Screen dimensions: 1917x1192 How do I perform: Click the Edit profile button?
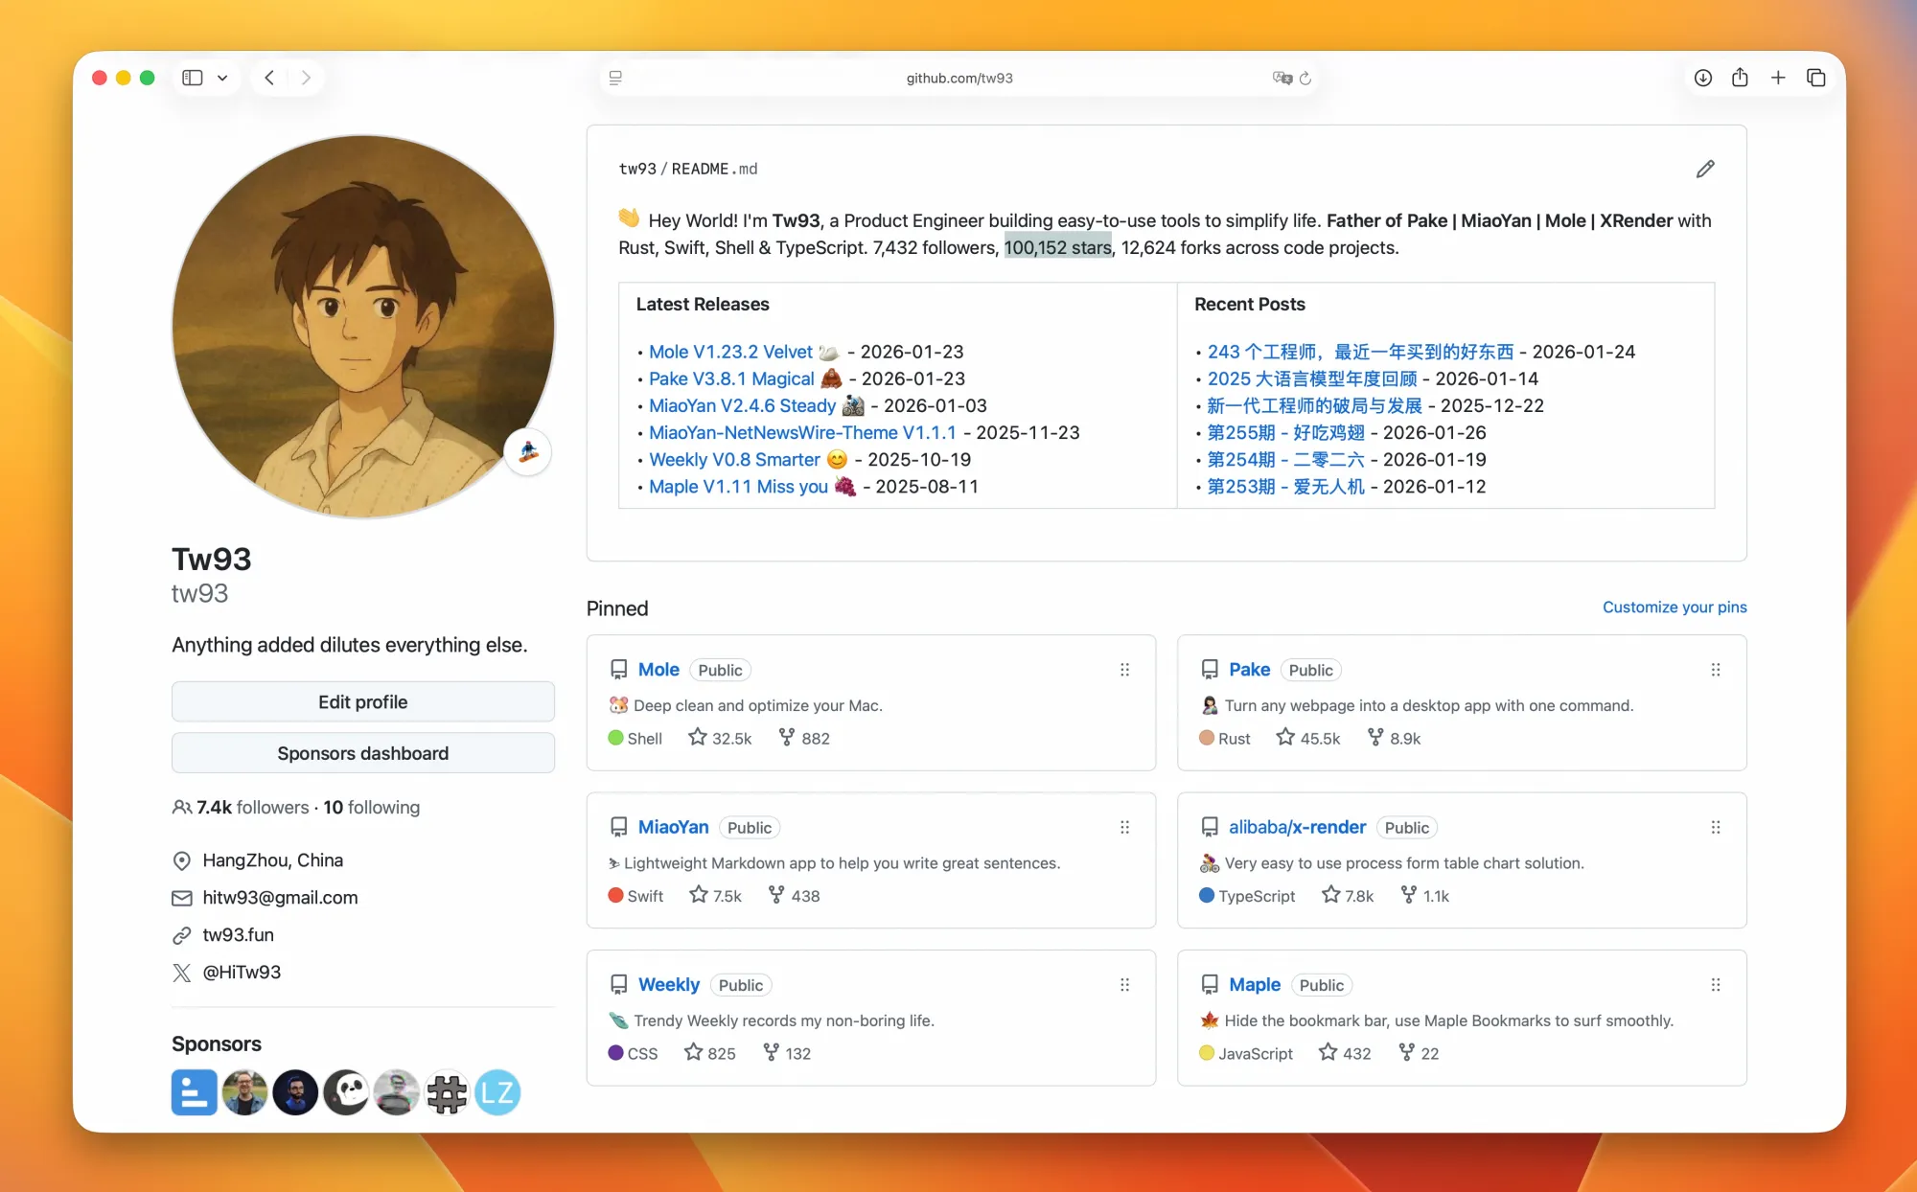click(362, 701)
